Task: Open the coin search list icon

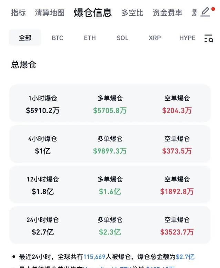Action: (208, 38)
